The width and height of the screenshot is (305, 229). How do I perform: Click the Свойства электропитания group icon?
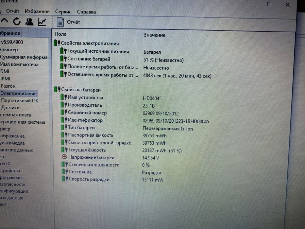(57, 43)
